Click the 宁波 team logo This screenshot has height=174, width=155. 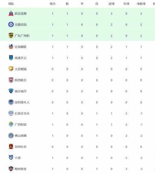[x=11, y=158]
